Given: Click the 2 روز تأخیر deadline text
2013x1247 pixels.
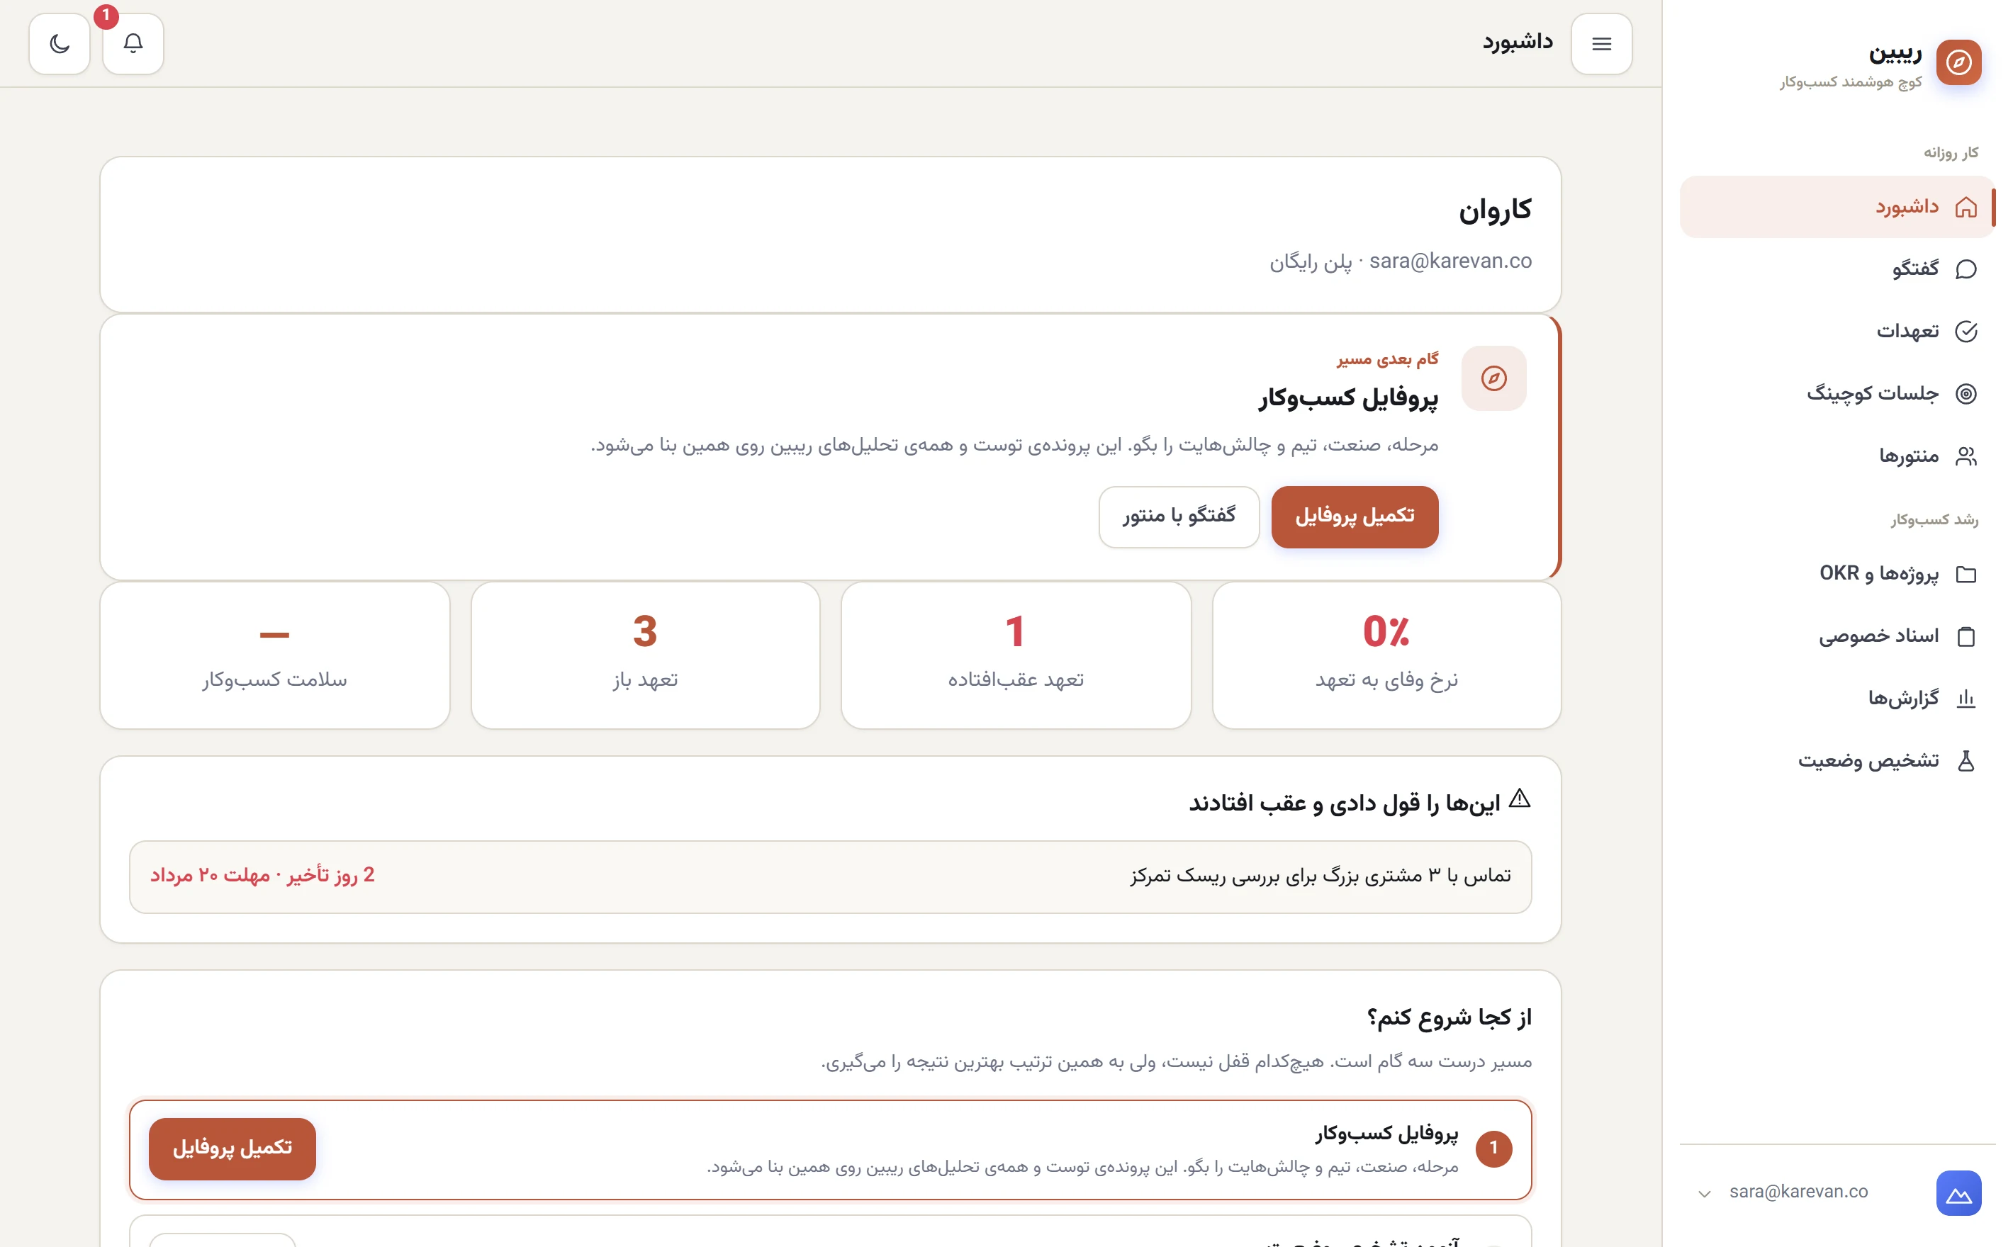Looking at the screenshot, I should [262, 876].
